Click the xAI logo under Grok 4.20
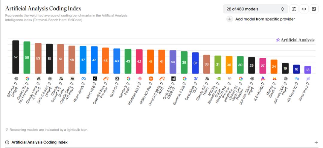 pos(173,79)
